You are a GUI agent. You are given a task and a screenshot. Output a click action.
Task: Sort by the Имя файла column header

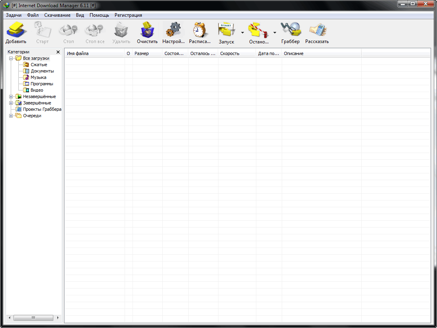point(95,53)
